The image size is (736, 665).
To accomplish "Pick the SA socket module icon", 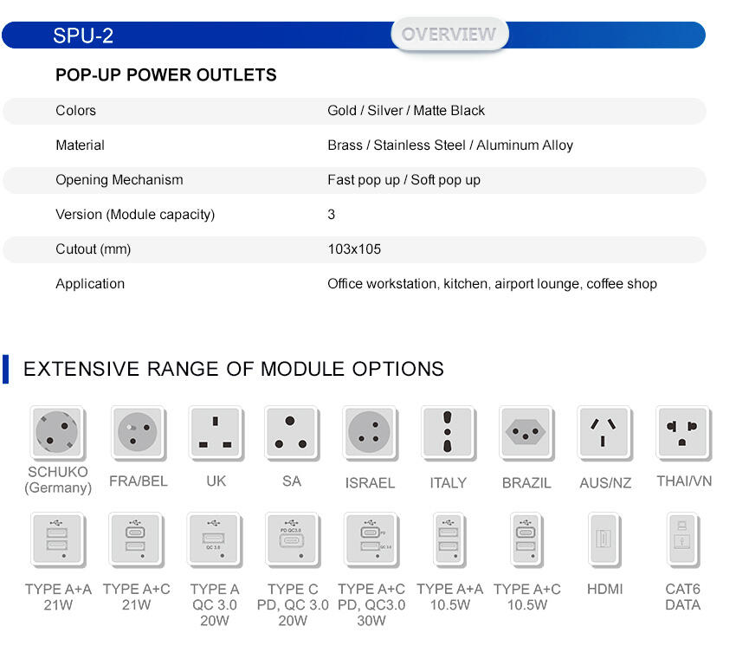I will [x=292, y=432].
